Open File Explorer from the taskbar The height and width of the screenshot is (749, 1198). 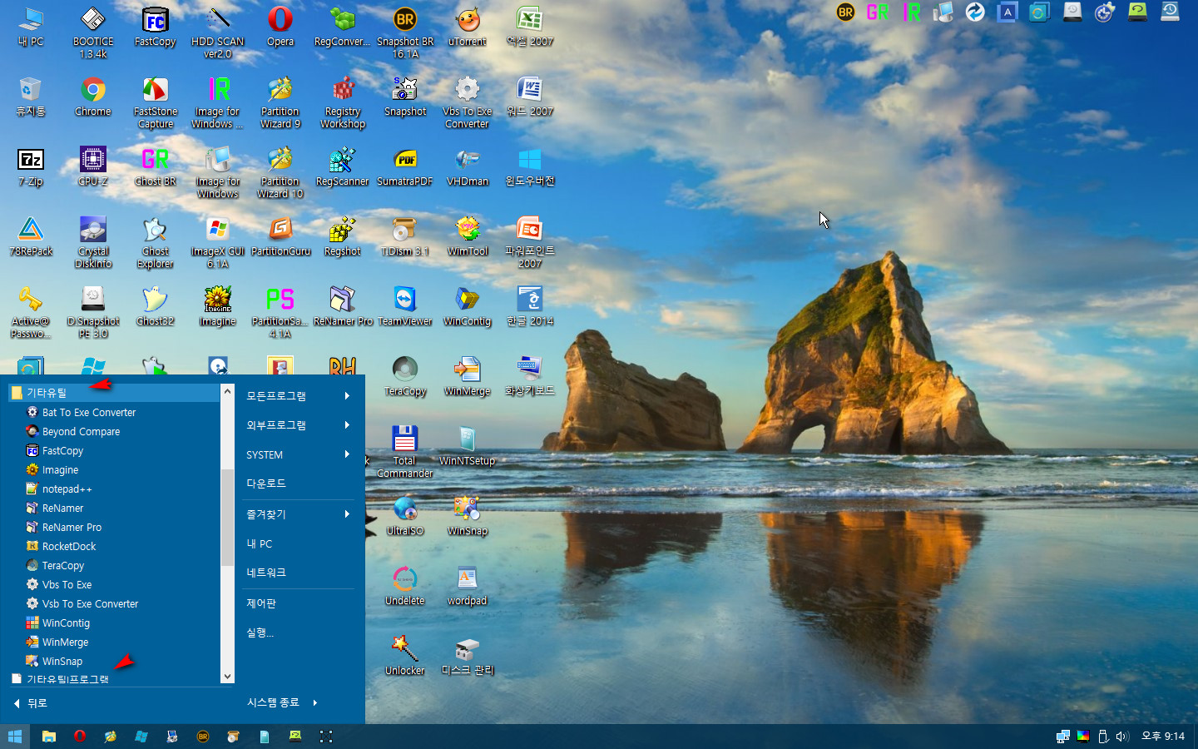[49, 737]
